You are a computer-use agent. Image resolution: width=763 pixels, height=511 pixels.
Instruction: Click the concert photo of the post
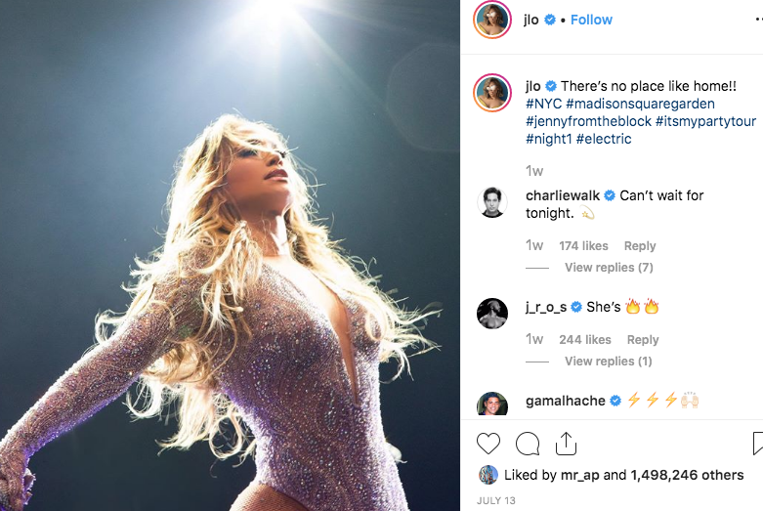pos(230,256)
